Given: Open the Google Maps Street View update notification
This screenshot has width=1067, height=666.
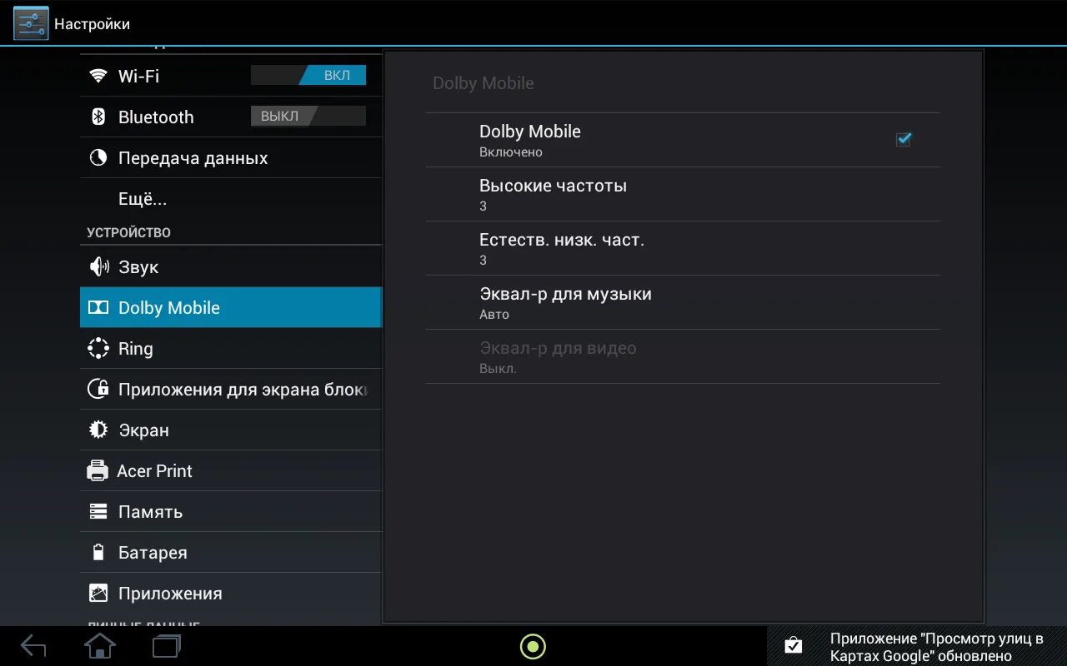Looking at the screenshot, I should coord(917,646).
